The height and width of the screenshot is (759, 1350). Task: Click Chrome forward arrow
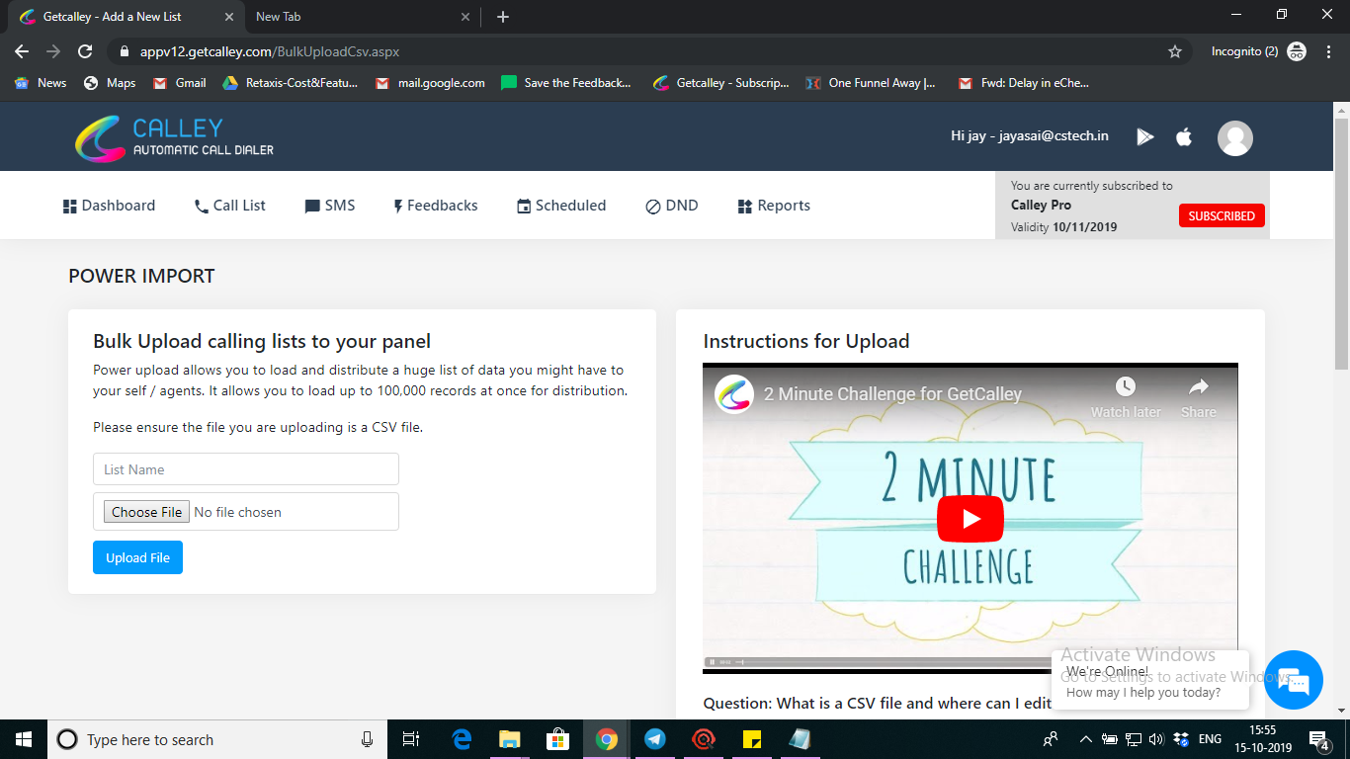click(53, 51)
